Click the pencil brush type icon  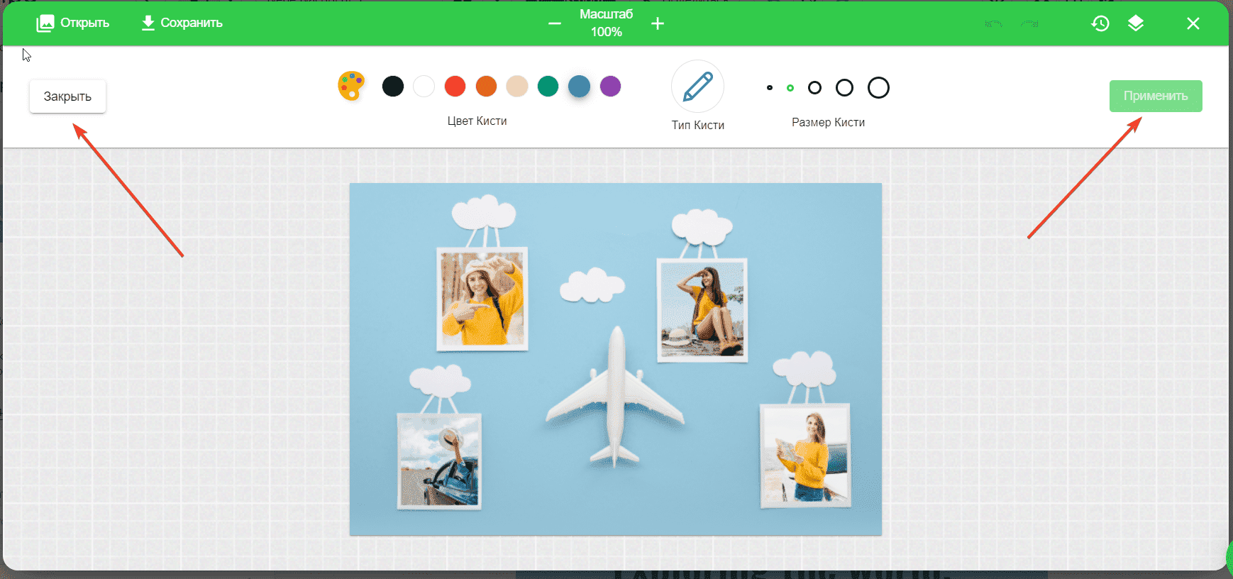[x=697, y=87]
